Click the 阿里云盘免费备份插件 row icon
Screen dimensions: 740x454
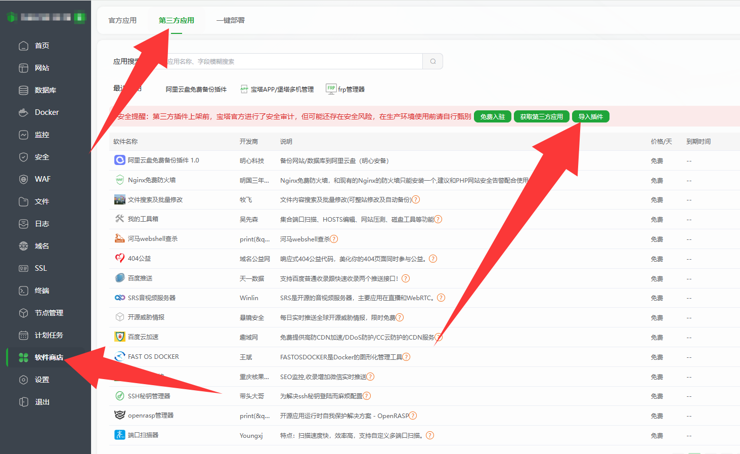120,160
